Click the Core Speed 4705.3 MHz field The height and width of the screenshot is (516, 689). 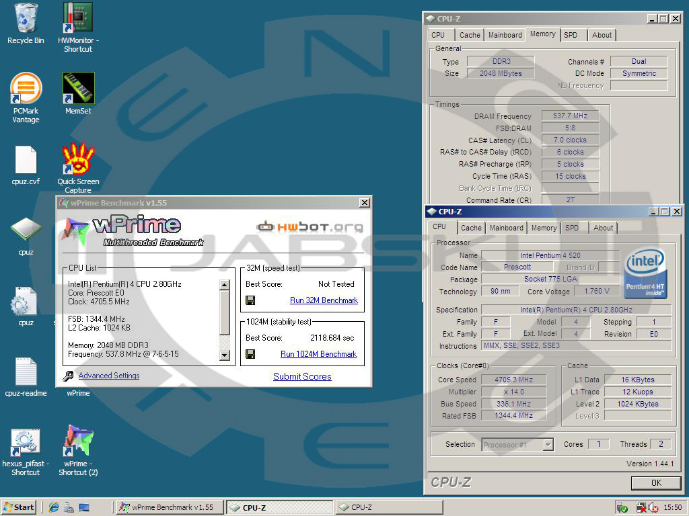[x=513, y=380]
